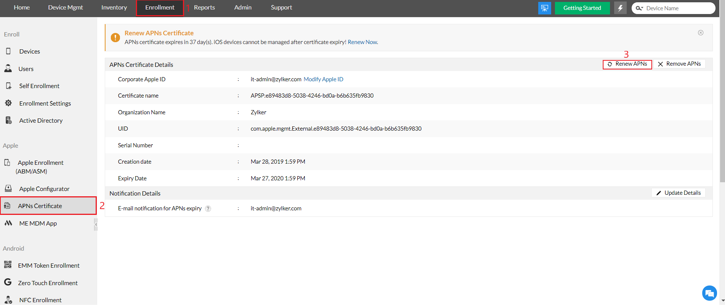Open the quick actions lightning icon

[x=620, y=8]
